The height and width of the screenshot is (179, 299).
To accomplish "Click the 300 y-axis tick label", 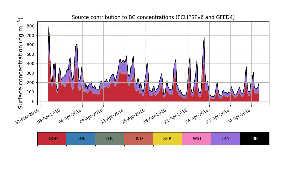I will [x=30, y=73].
